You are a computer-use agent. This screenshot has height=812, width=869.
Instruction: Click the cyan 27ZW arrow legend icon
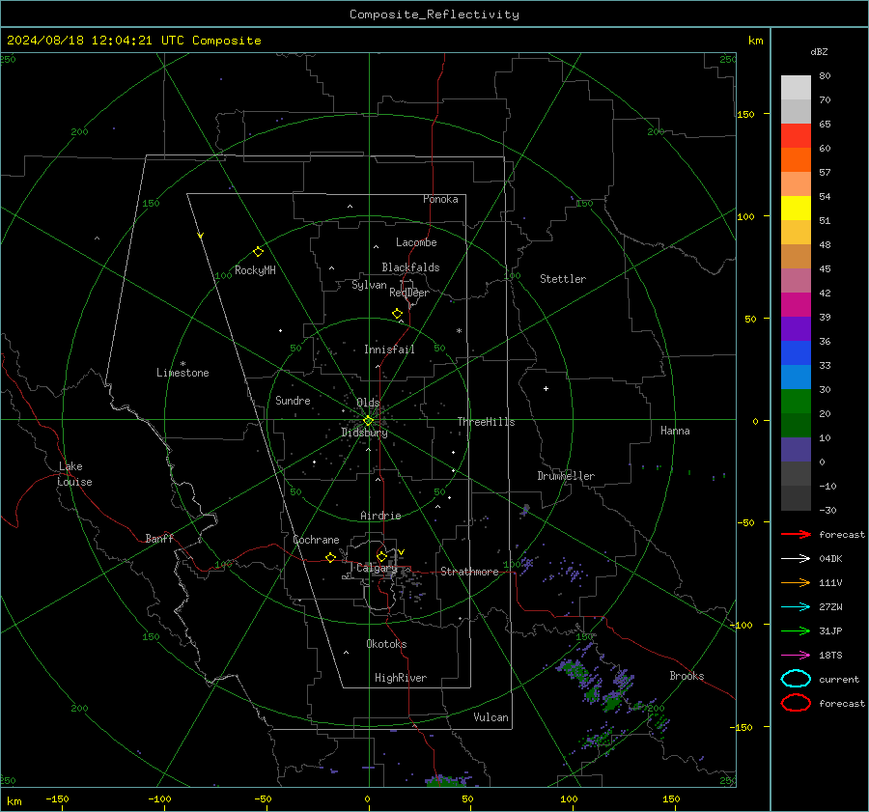click(x=796, y=607)
